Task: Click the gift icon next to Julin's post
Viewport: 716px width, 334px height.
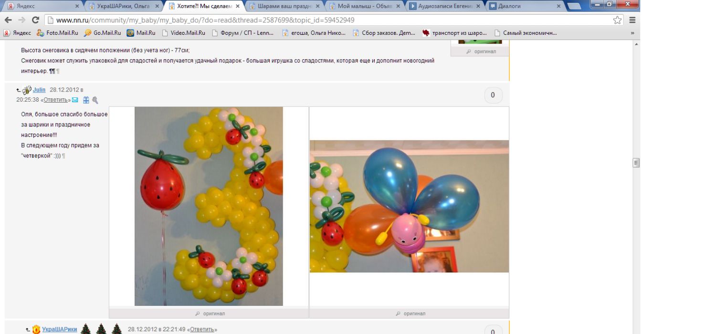Action: point(86,100)
